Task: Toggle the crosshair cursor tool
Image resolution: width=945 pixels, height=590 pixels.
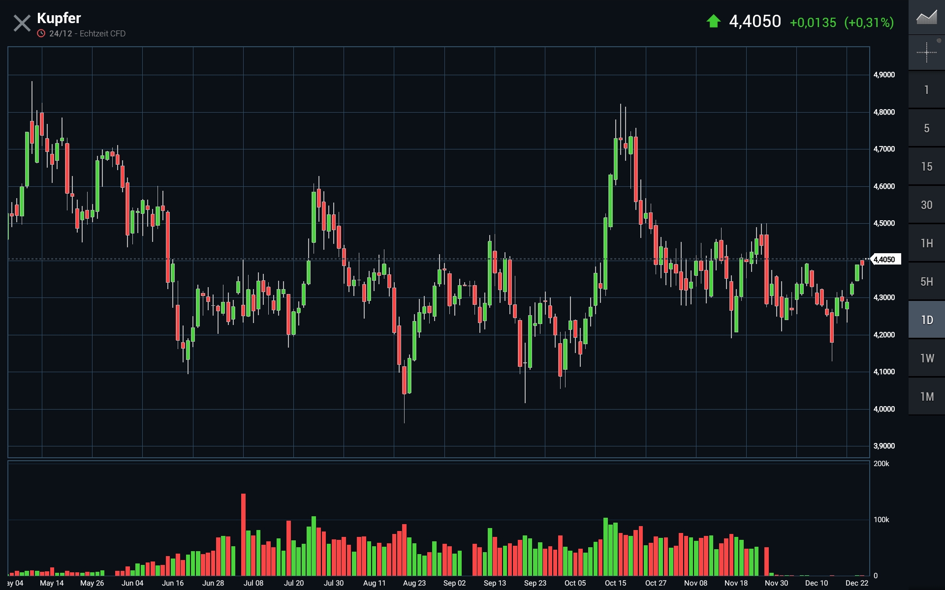Action: (926, 53)
